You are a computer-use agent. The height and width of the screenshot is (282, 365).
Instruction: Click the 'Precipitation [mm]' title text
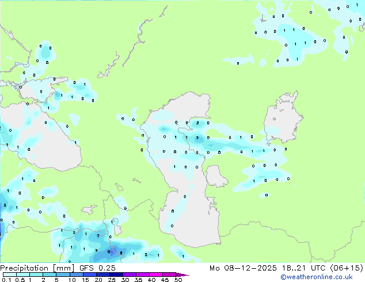point(37,268)
